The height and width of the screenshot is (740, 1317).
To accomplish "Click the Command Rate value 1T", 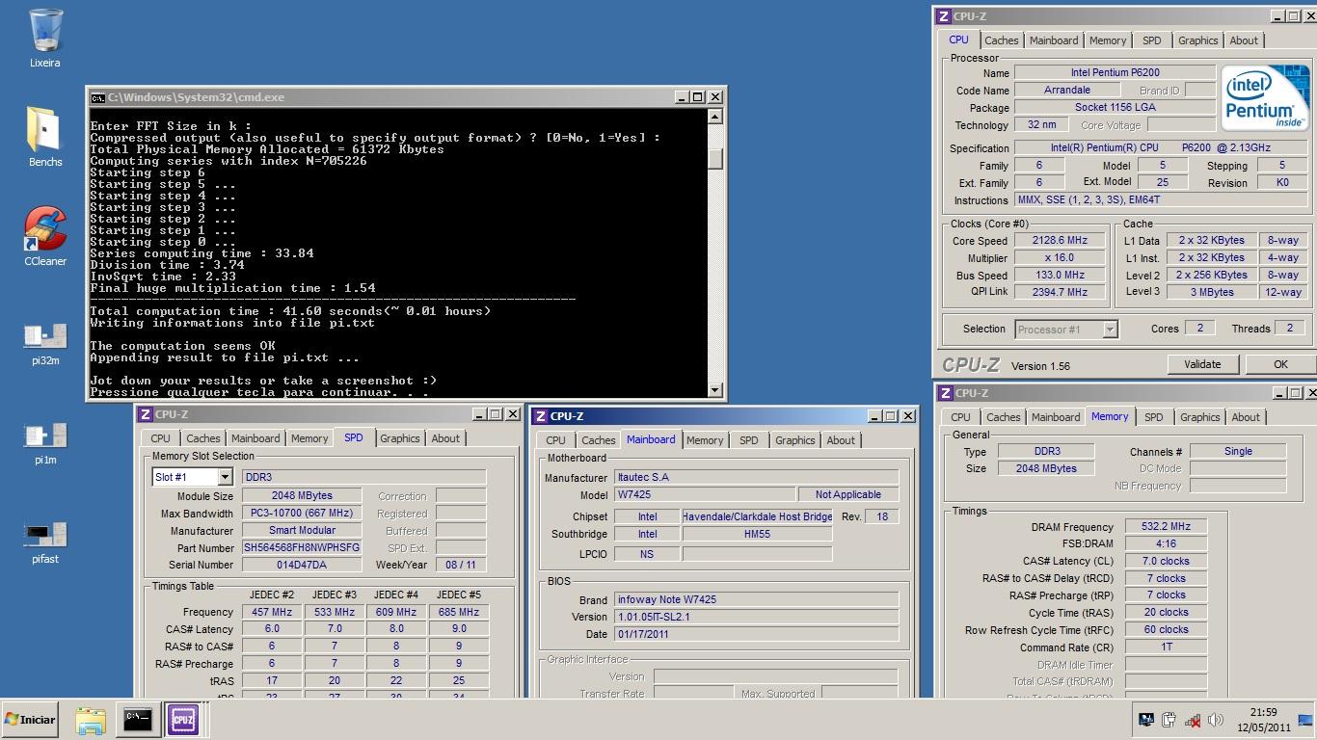I will pos(1166,647).
